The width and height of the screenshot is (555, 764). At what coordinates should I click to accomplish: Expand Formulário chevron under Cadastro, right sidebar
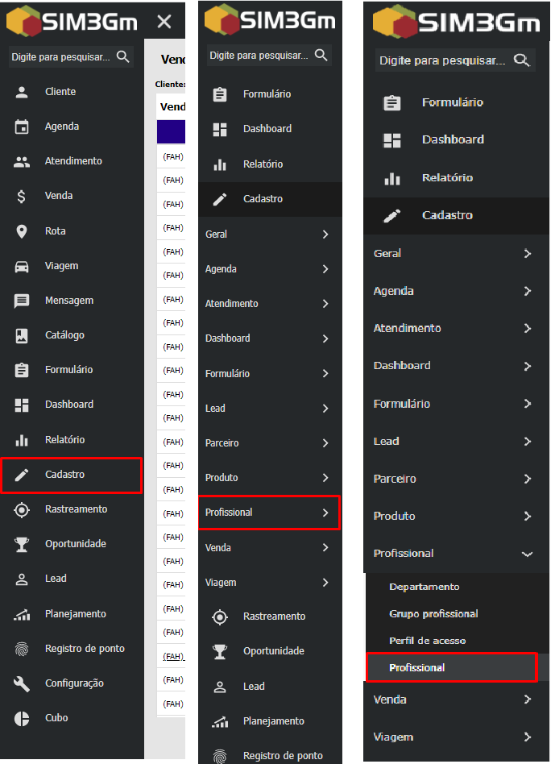[x=528, y=405]
